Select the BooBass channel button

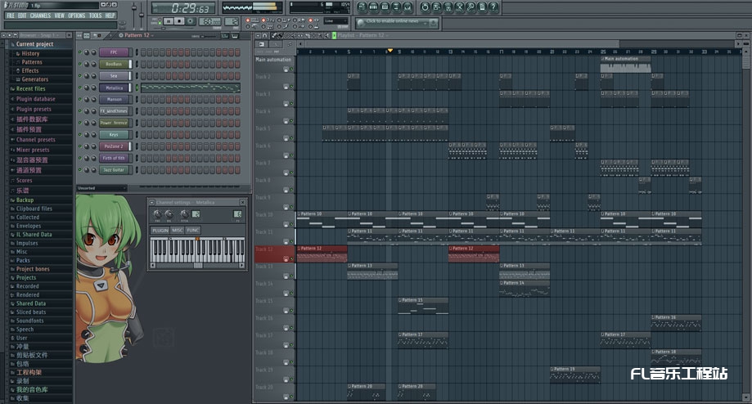[114, 65]
